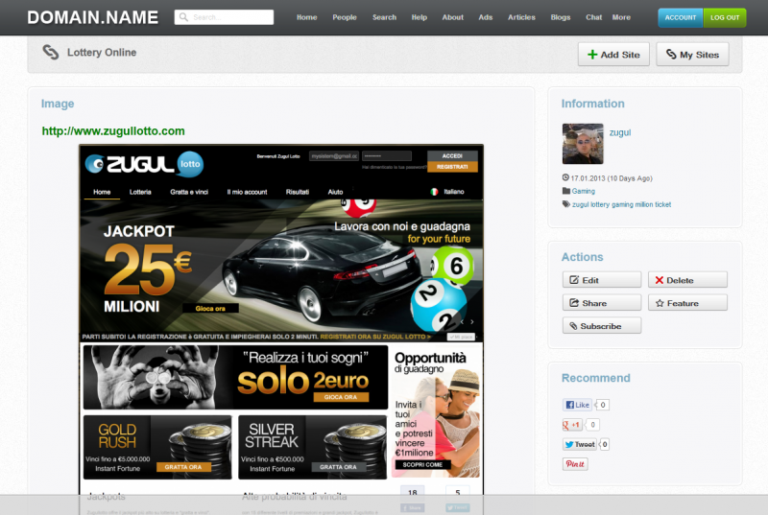Focus the top Search input field
Screen dimensions: 768x515
point(224,17)
